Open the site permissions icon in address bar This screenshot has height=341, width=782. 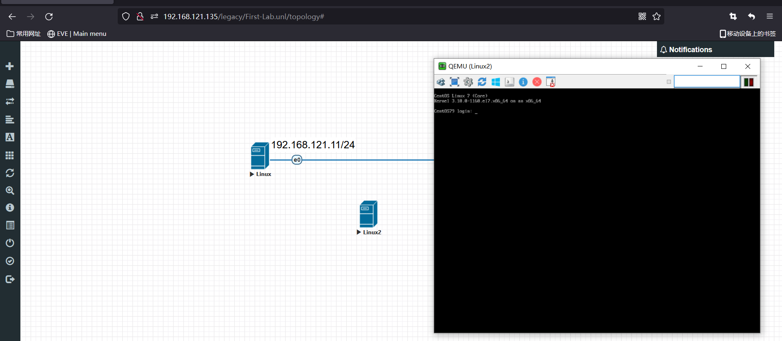pos(154,17)
